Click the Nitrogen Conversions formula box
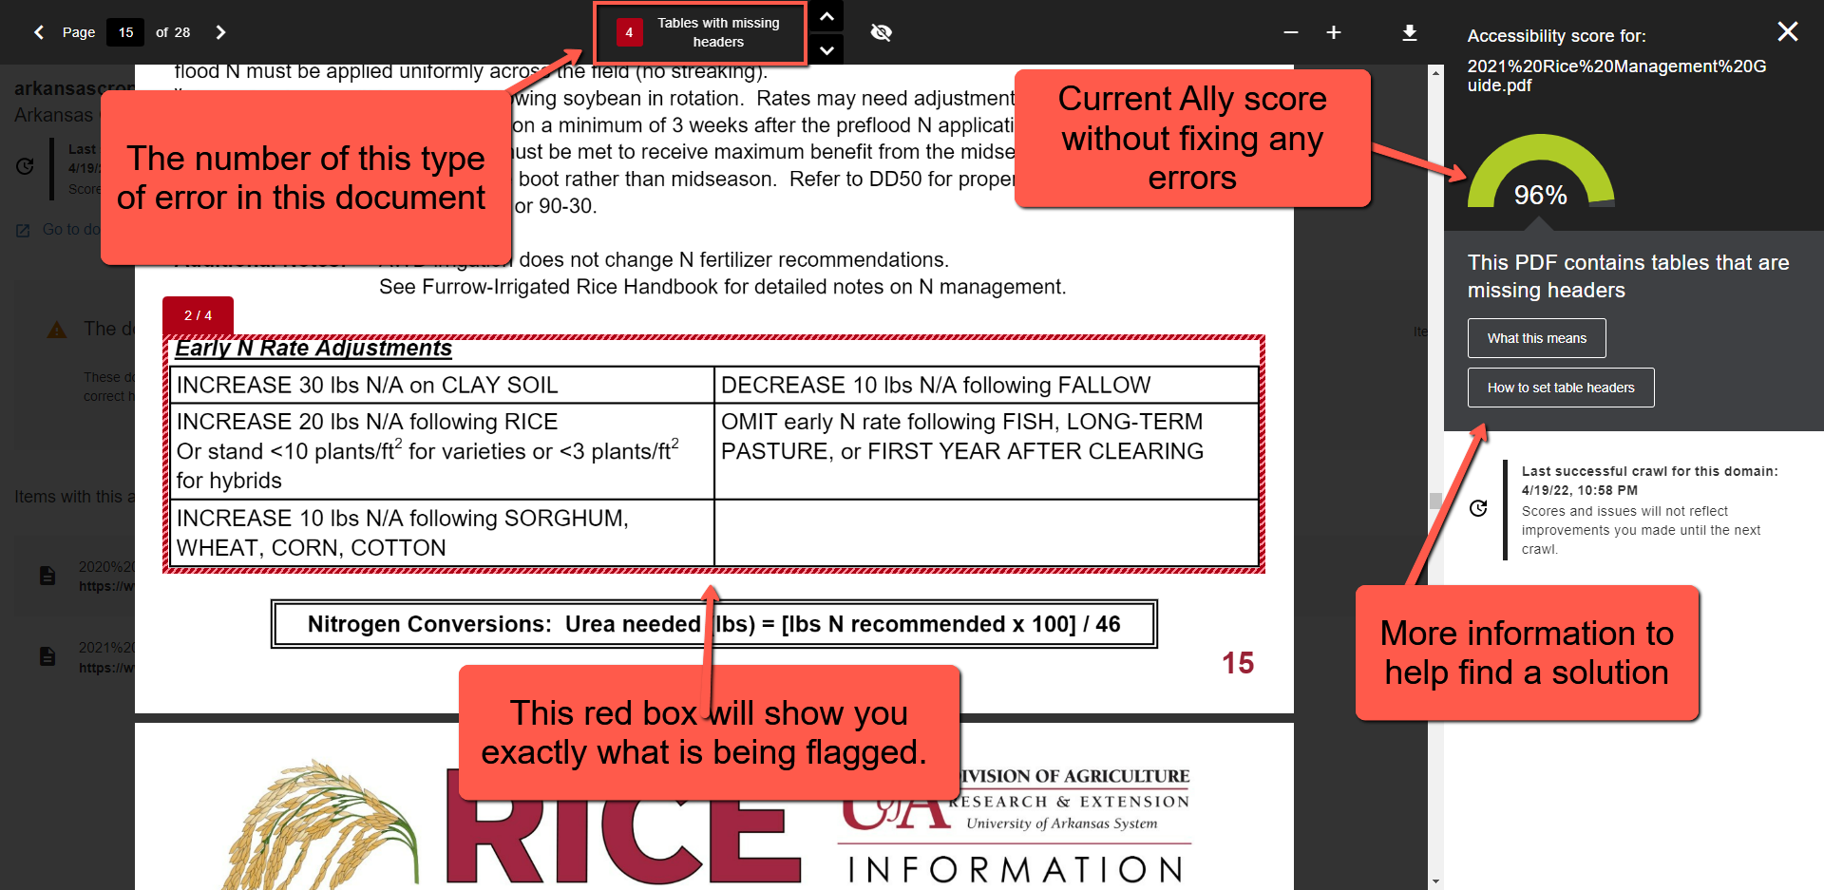1824x890 pixels. click(713, 624)
